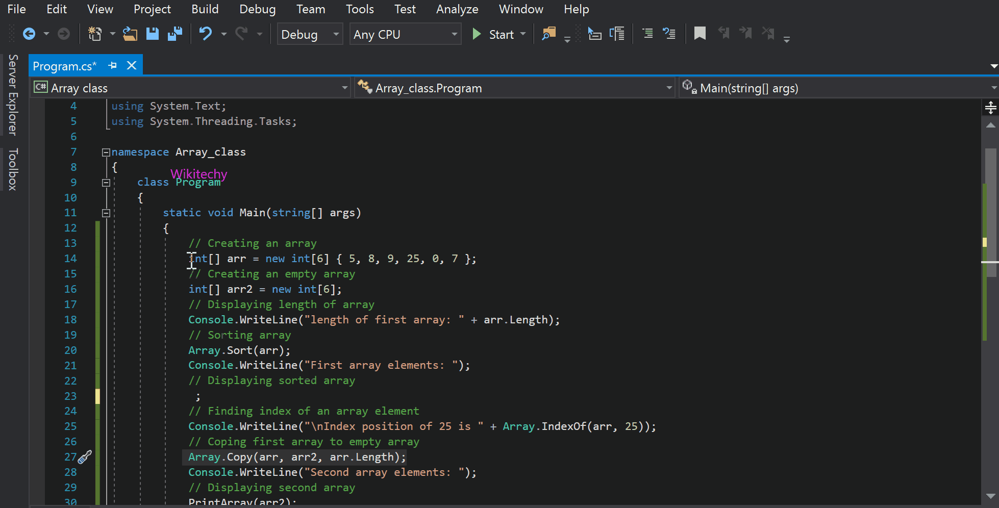Clear all bookmarks icon
This screenshot has width=999, height=508.
point(768,34)
